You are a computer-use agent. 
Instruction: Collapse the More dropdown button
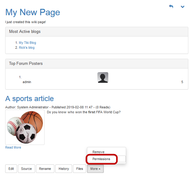95,169
